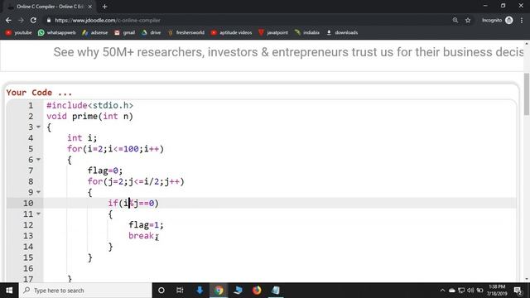
Task: Click the page vertical scrollbar thumb
Action: (527, 94)
